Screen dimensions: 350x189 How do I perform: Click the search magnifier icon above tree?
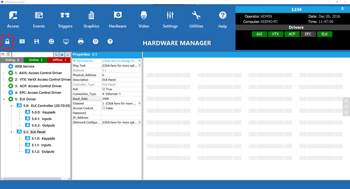[x=56, y=55]
